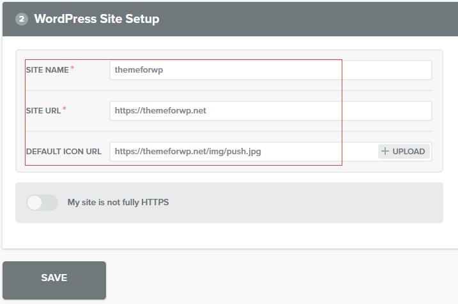This screenshot has height=304, width=458.
Task: Click the push.jpg icon URL text
Action: pos(188,152)
